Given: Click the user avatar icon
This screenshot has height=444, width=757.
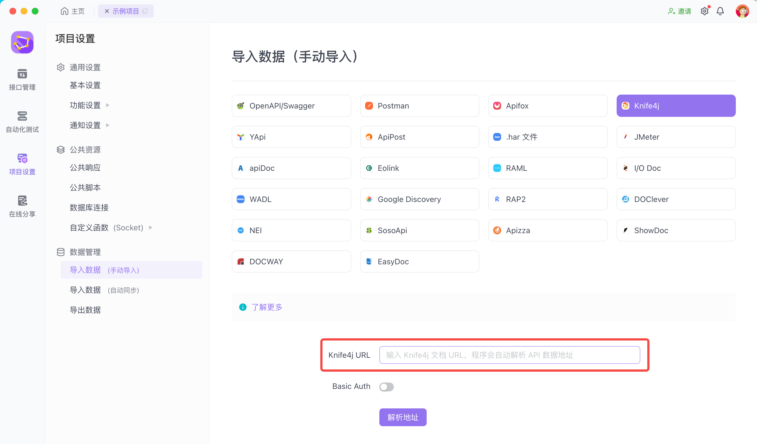Looking at the screenshot, I should pos(742,11).
